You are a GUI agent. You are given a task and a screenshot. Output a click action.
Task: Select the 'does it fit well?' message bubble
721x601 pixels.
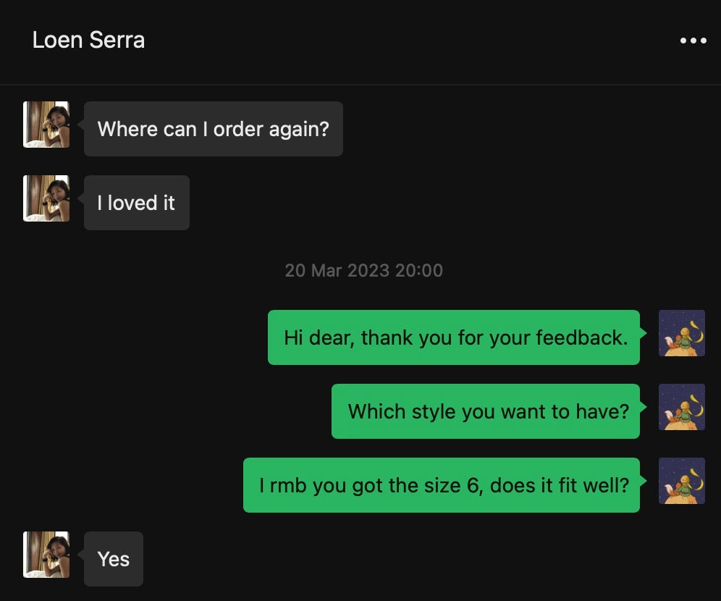point(442,485)
